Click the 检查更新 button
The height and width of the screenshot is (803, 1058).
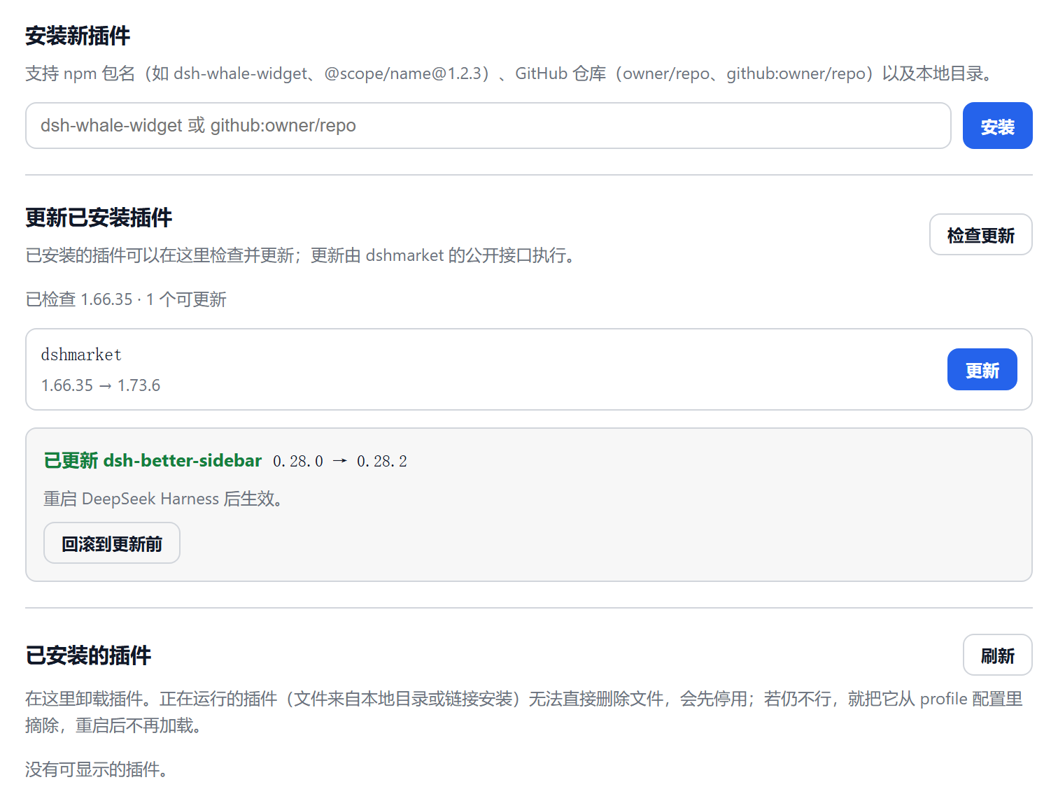[x=980, y=235]
